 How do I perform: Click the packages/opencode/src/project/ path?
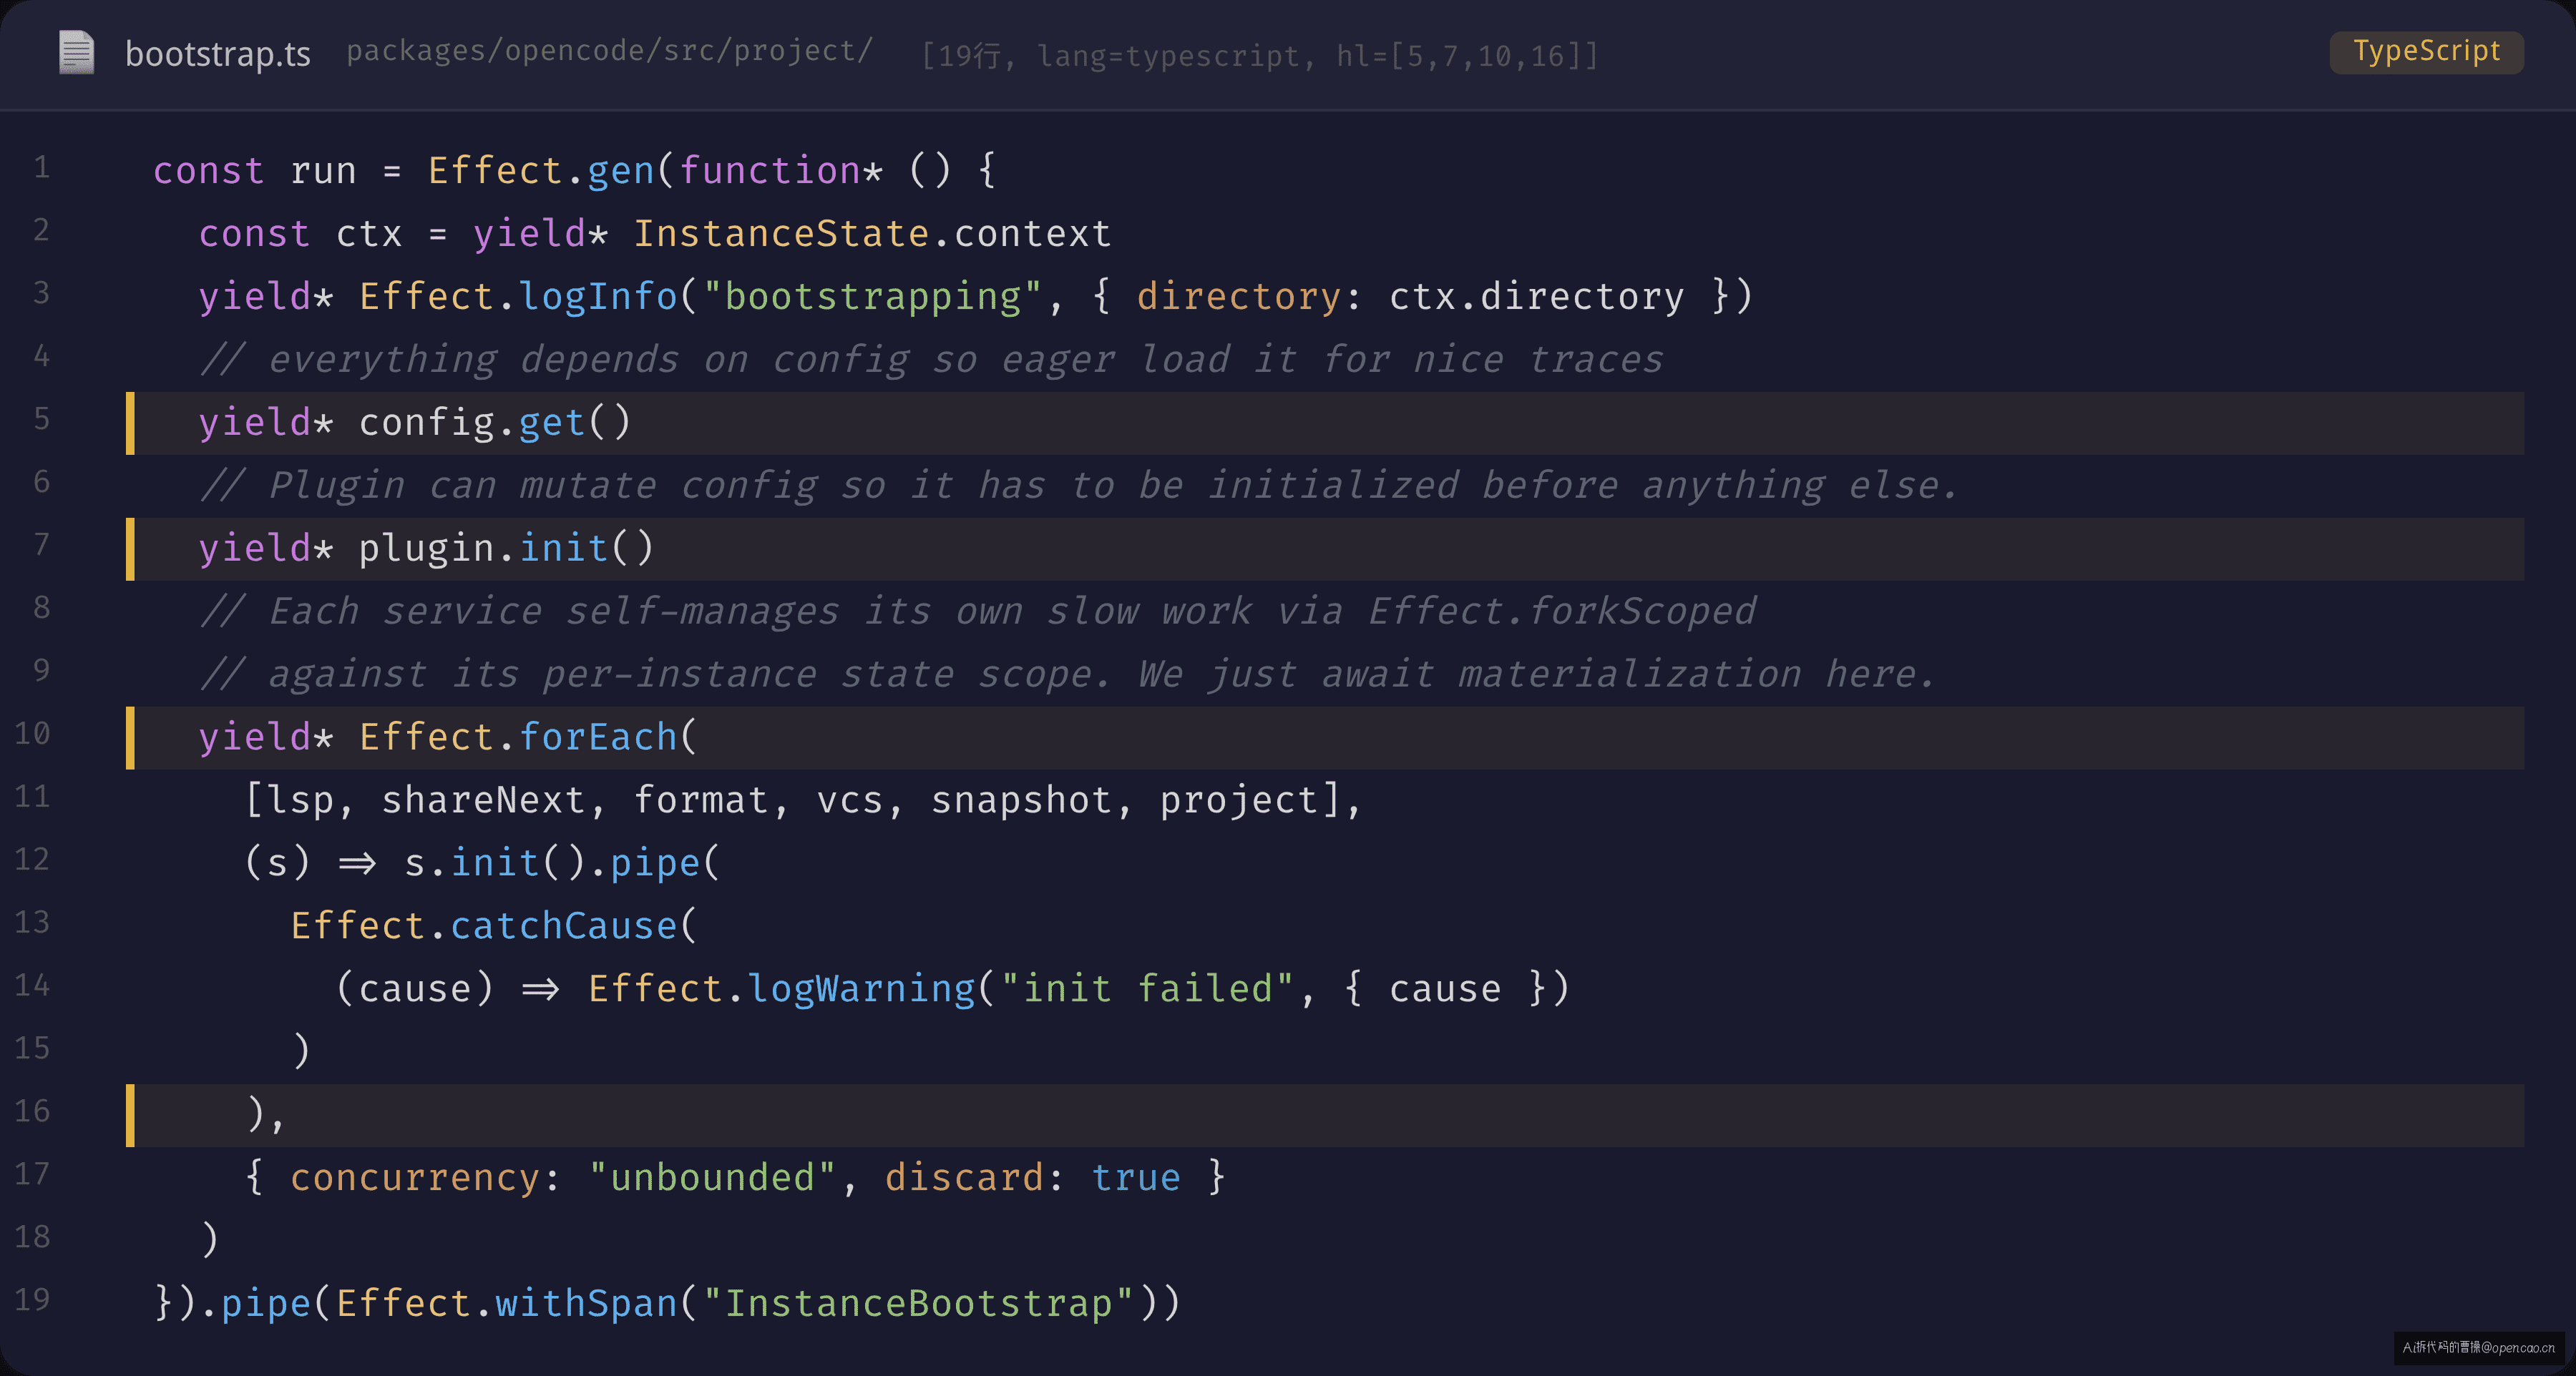pyautogui.click(x=609, y=51)
